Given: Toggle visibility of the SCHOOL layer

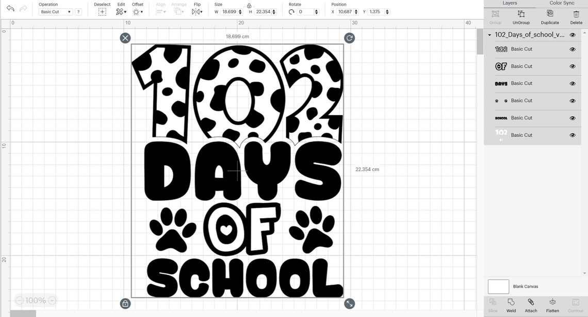Looking at the screenshot, I should tap(572, 117).
